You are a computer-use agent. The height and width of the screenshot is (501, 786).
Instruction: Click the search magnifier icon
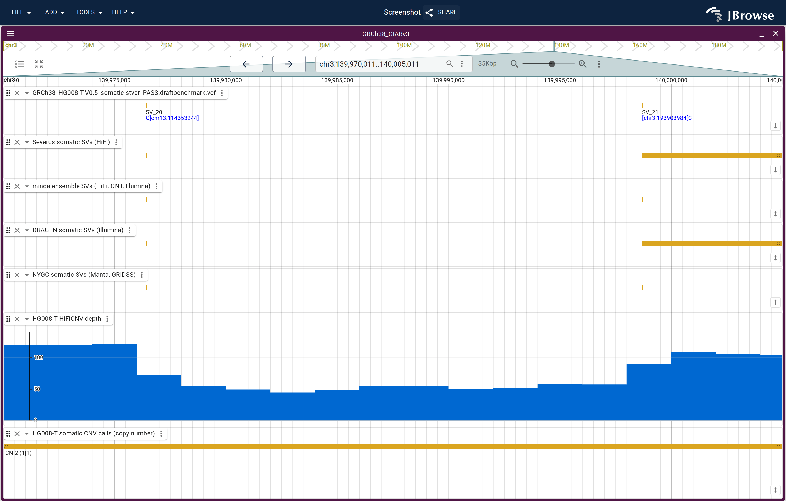[x=450, y=64]
